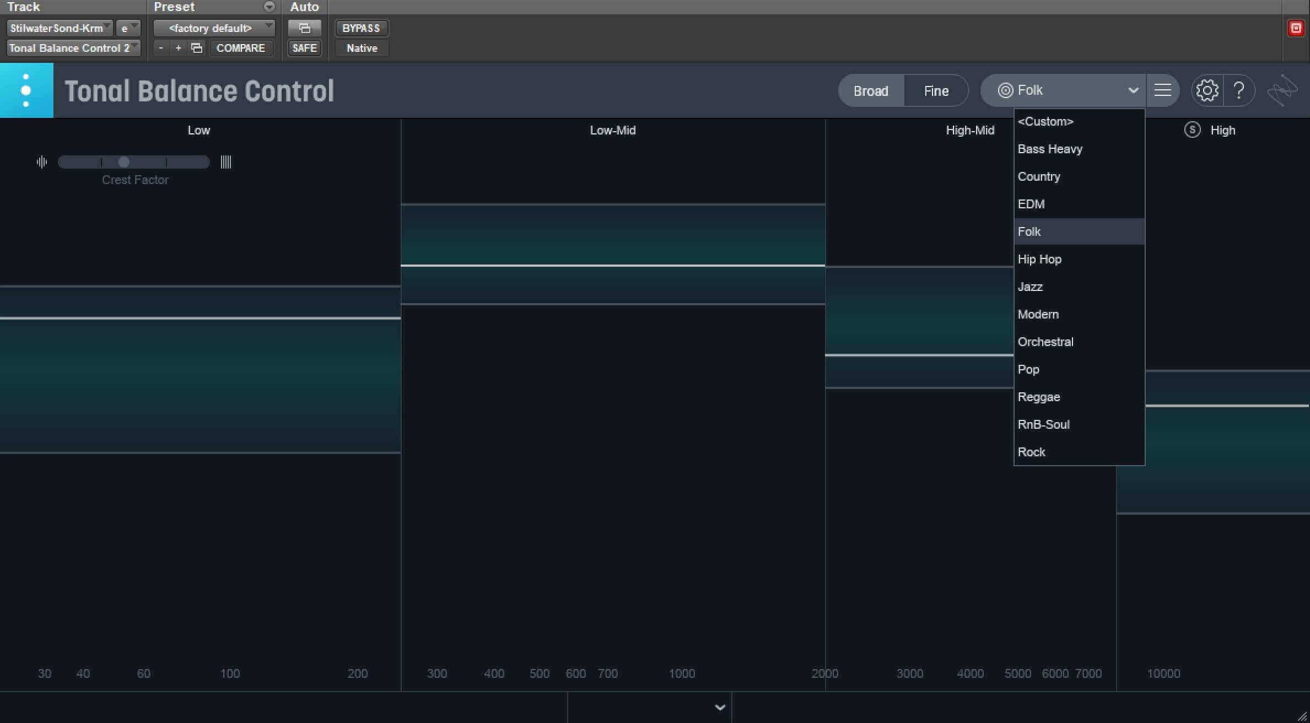This screenshot has height=723, width=1310.
Task: Choose Orchestral target
Action: click(1079, 342)
